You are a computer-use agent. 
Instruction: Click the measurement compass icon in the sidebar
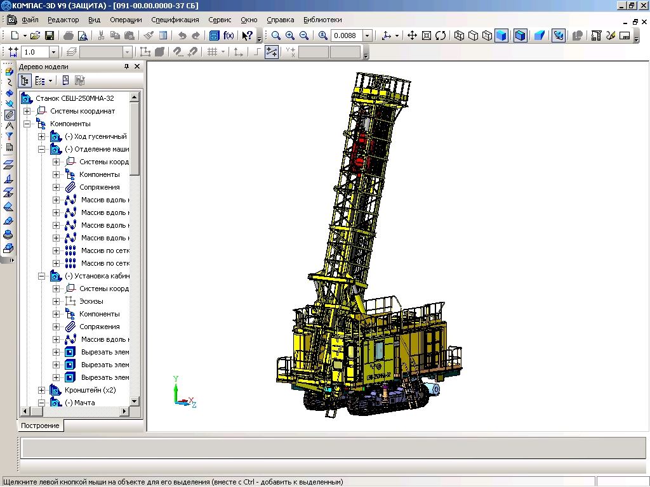click(x=9, y=126)
